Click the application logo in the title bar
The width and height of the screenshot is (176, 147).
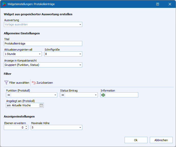pos(4,4)
